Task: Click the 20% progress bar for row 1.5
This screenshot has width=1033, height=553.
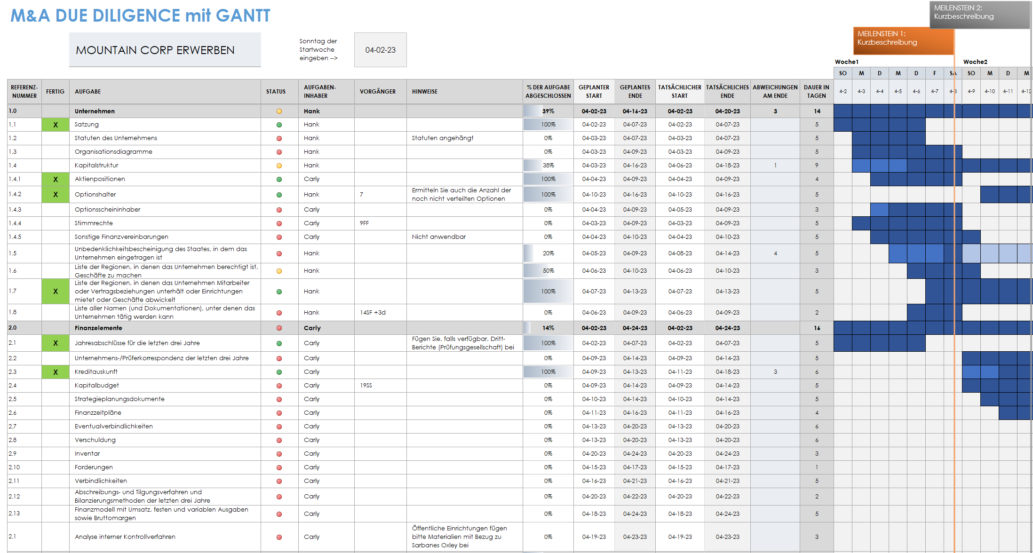Action: point(548,253)
